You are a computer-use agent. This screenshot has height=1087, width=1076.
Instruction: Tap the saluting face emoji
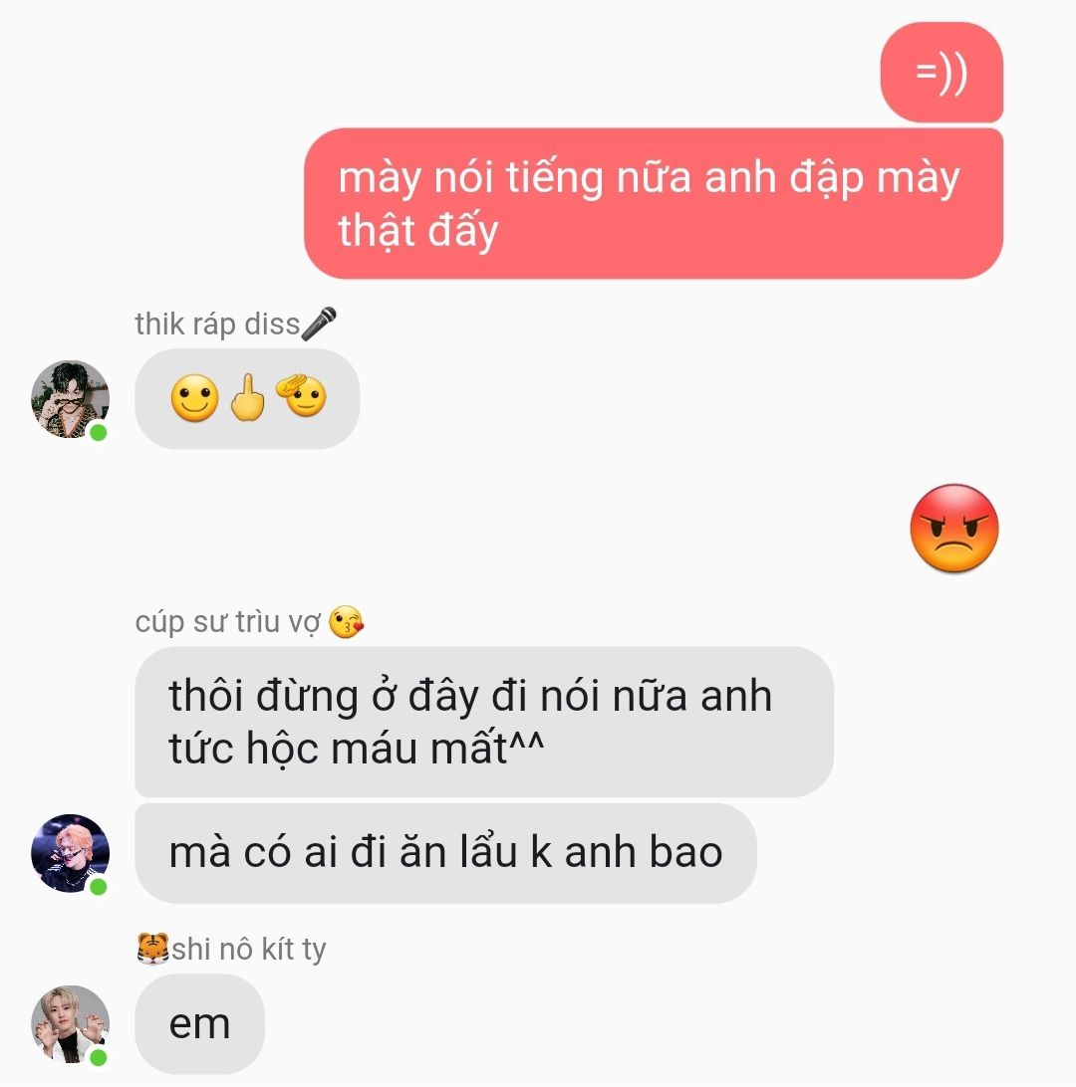point(302,396)
